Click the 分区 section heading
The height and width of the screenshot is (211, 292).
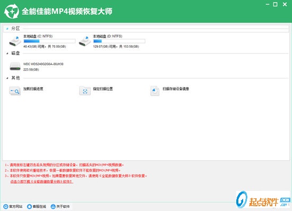15,29
